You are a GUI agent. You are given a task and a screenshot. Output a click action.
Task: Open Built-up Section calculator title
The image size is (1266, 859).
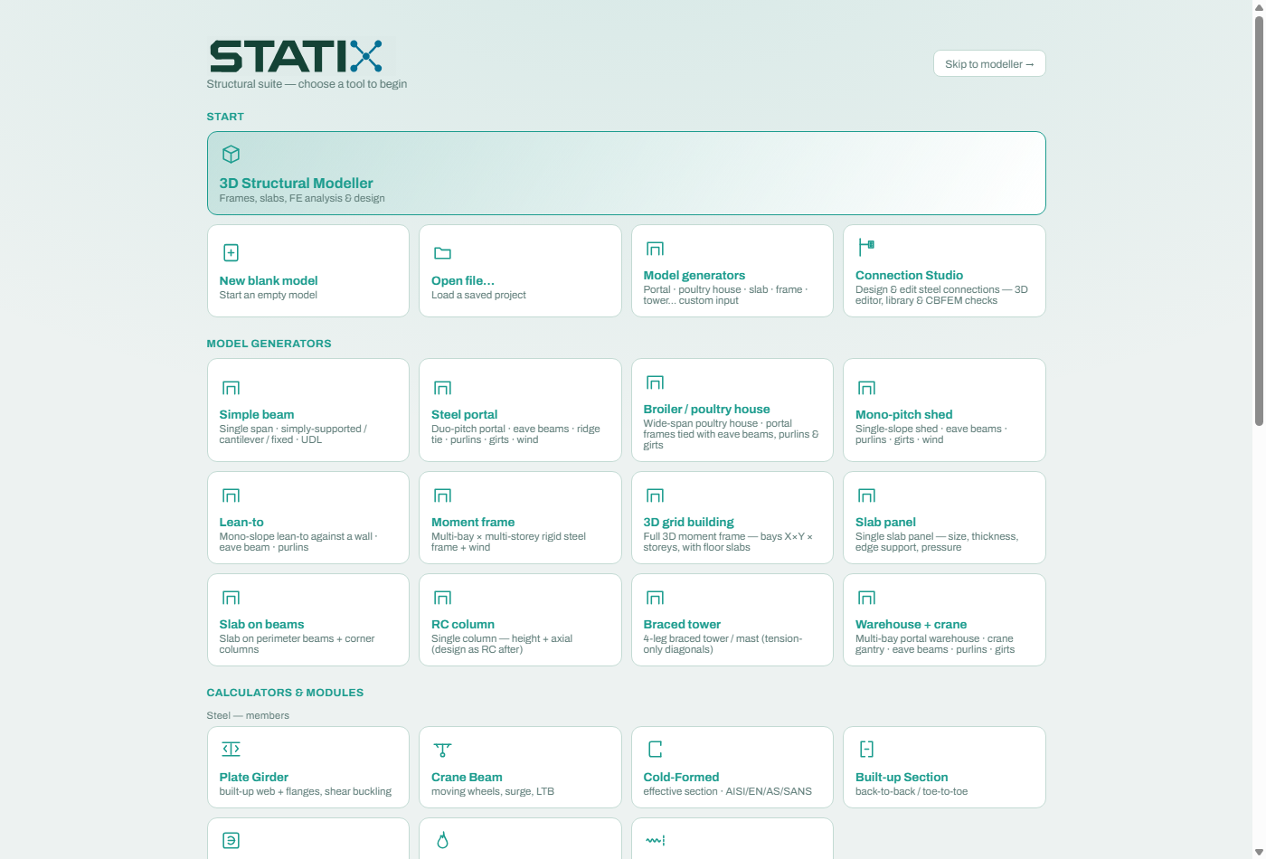click(902, 777)
